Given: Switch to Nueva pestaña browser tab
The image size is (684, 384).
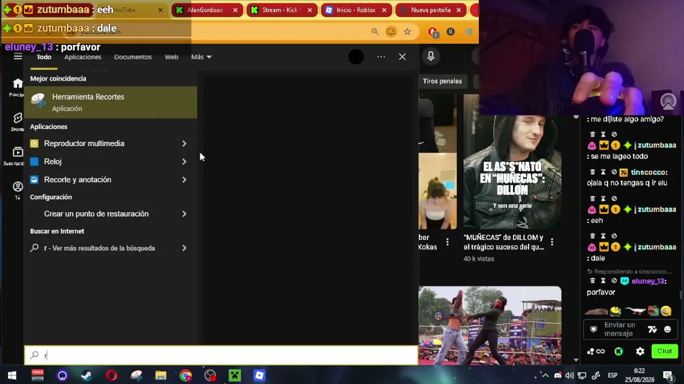Looking at the screenshot, I should (x=431, y=10).
